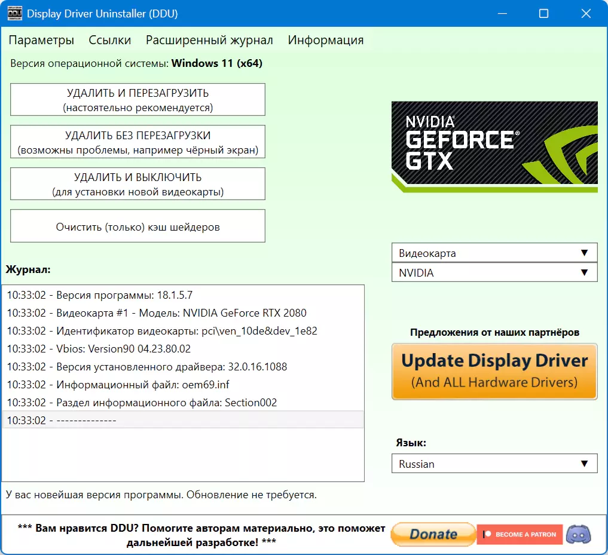Open the Ссылки menu
Screen dimensions: 608x555
[110, 40]
